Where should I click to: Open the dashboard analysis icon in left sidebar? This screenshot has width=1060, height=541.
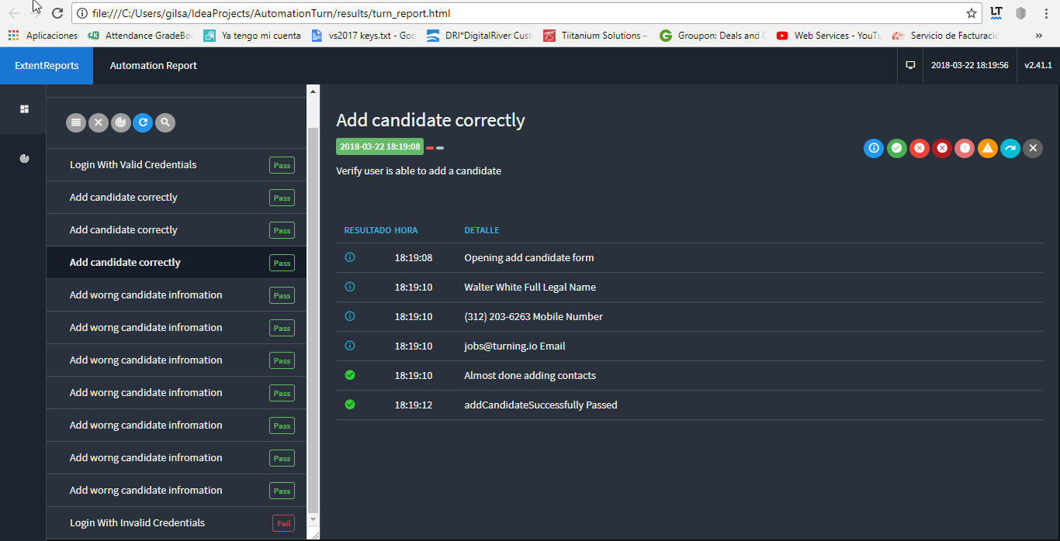[24, 159]
